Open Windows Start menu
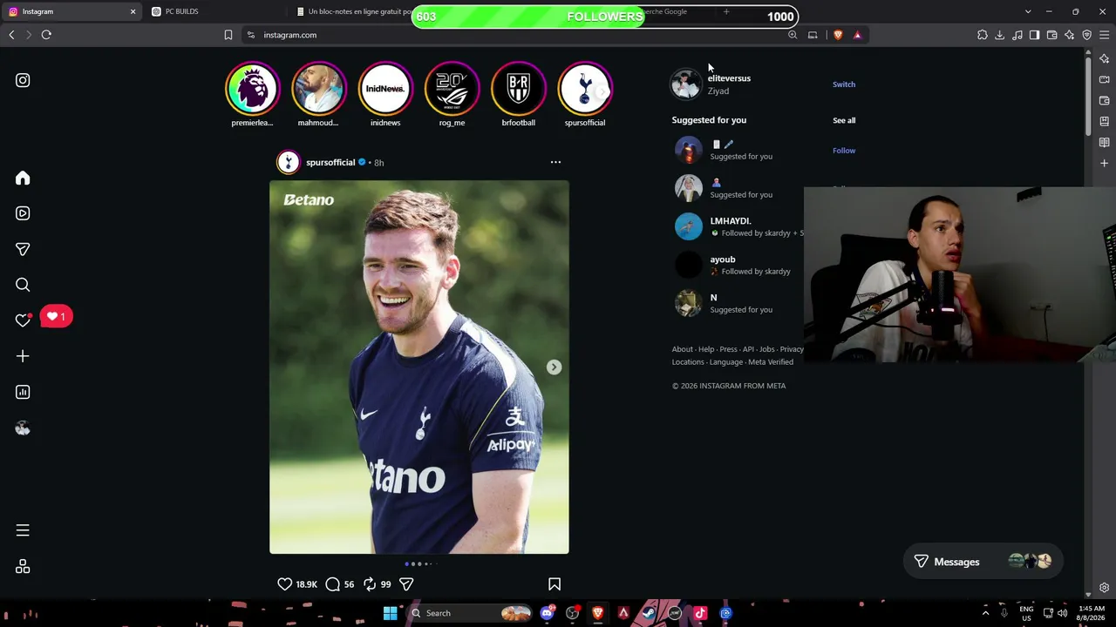 [x=391, y=613]
